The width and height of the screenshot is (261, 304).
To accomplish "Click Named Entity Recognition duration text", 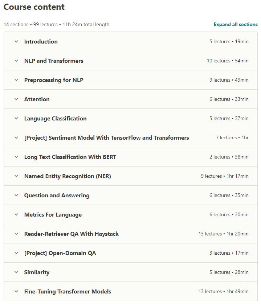I will click(x=237, y=176).
